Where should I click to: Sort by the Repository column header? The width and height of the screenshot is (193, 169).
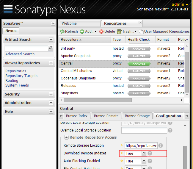[85, 40]
